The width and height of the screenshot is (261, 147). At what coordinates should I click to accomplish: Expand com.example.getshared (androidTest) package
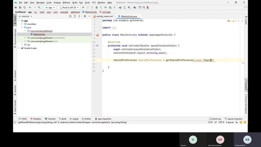click(25, 38)
